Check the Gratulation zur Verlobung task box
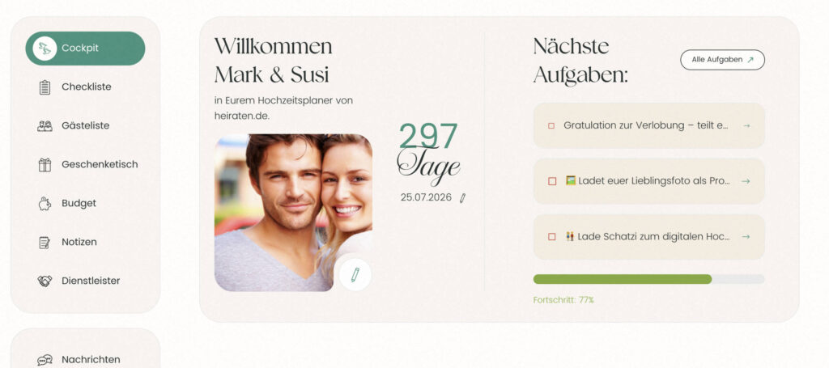This screenshot has height=368, width=829. click(x=551, y=125)
